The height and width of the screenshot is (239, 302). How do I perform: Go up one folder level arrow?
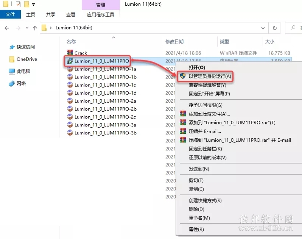coord(35,28)
